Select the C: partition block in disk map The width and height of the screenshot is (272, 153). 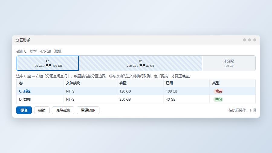[x=48, y=63]
